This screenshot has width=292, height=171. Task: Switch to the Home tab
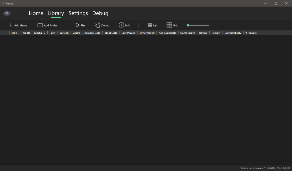pyautogui.click(x=36, y=13)
